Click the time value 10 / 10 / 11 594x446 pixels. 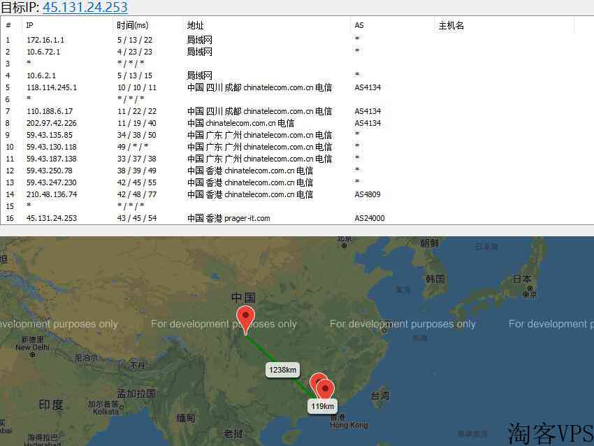coord(137,87)
